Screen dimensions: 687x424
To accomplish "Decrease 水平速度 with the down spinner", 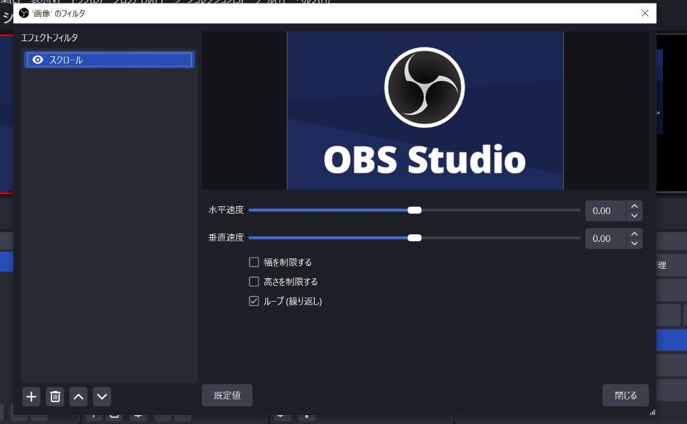I will coord(634,216).
